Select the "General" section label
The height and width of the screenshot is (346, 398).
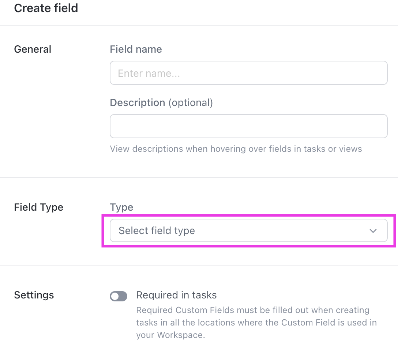33,49
